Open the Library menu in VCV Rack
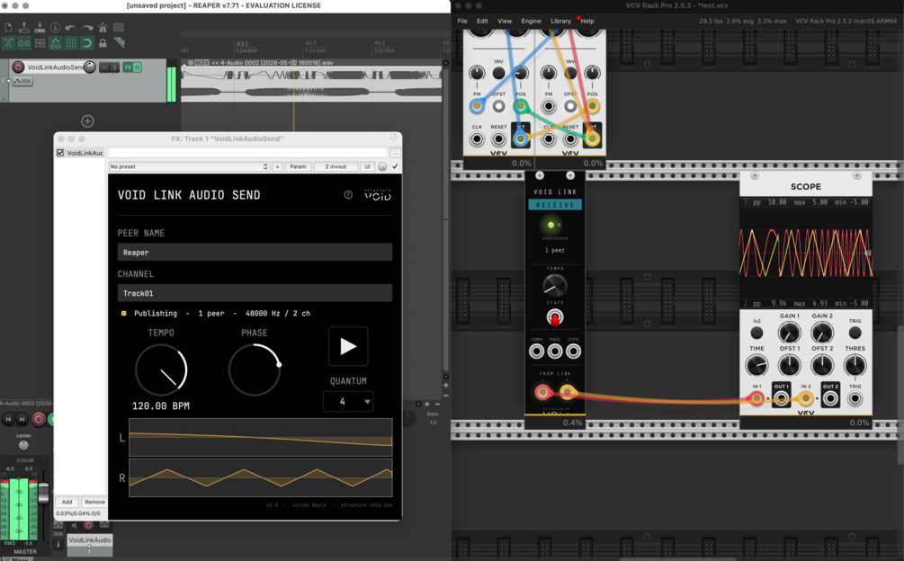 560,21
